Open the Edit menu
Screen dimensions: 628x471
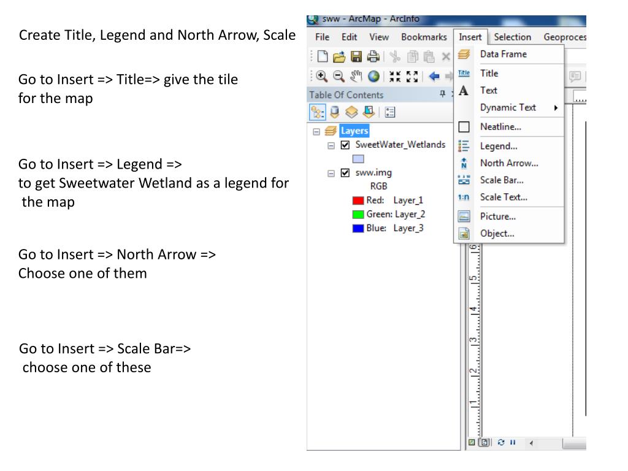349,37
